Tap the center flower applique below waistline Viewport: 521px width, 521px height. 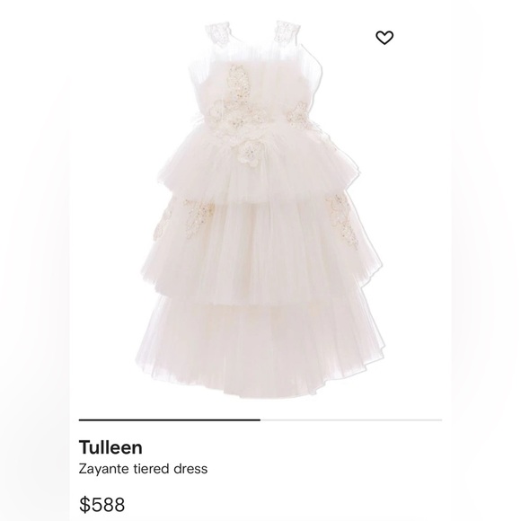[x=248, y=151]
